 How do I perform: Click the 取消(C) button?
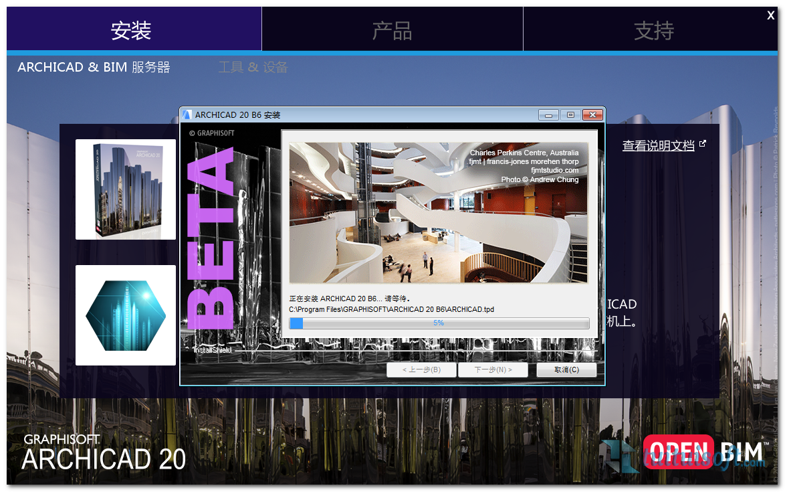(566, 370)
